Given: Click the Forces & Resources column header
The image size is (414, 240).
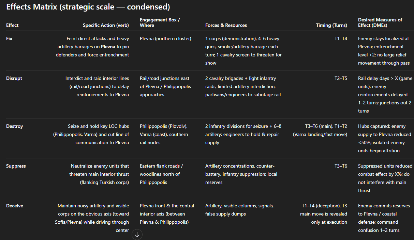Looking at the screenshot, I should [226, 25].
